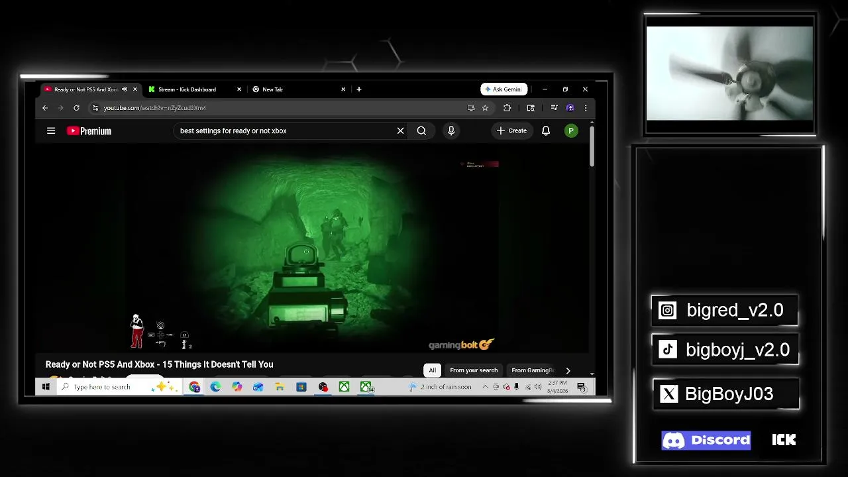Open the taskbar clock and calendar
Image resolution: width=848 pixels, height=477 pixels.
click(x=558, y=387)
